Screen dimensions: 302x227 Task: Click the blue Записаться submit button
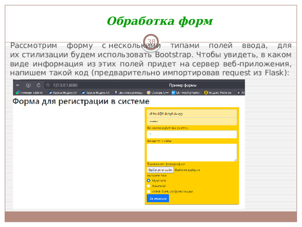click(158, 199)
